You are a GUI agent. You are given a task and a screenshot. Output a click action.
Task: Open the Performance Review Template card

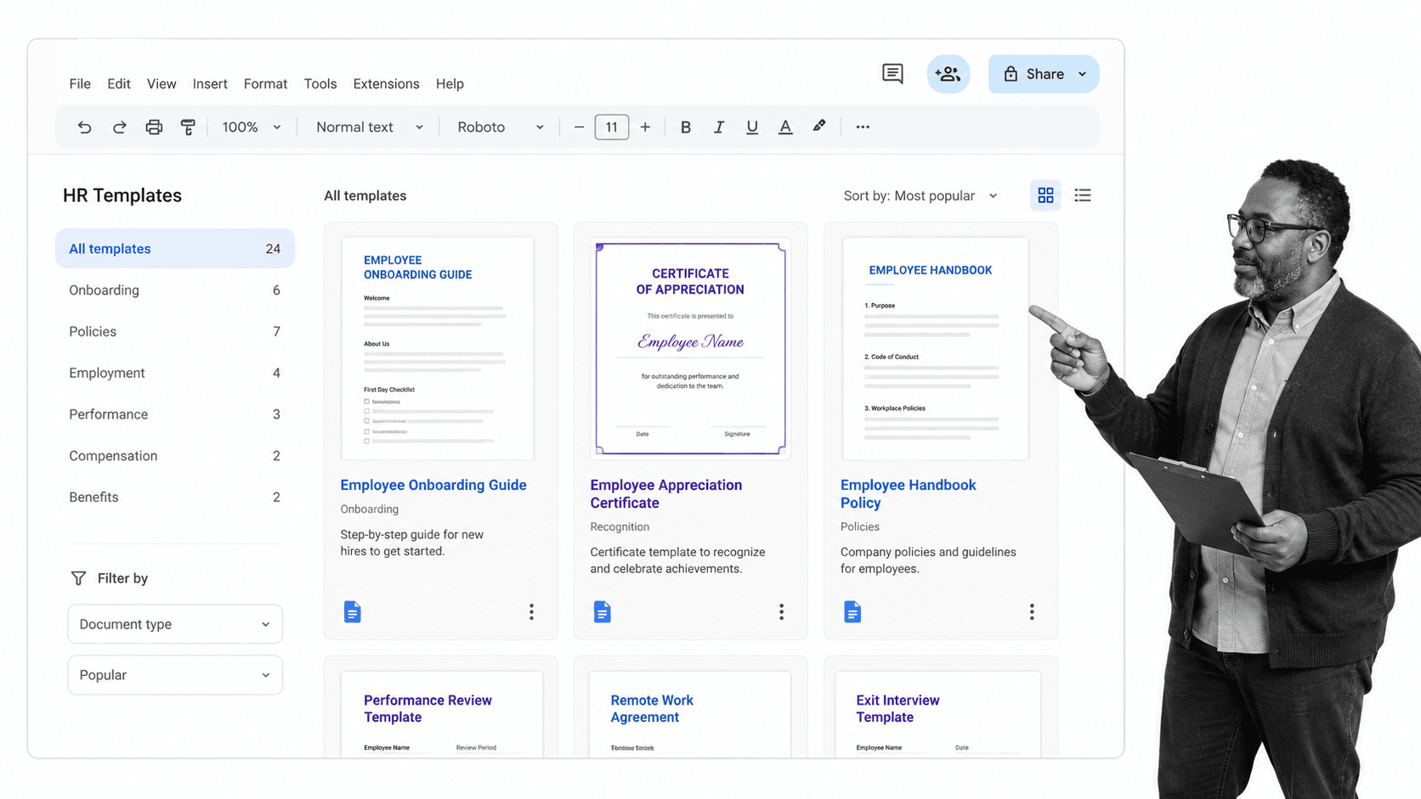coord(441,707)
